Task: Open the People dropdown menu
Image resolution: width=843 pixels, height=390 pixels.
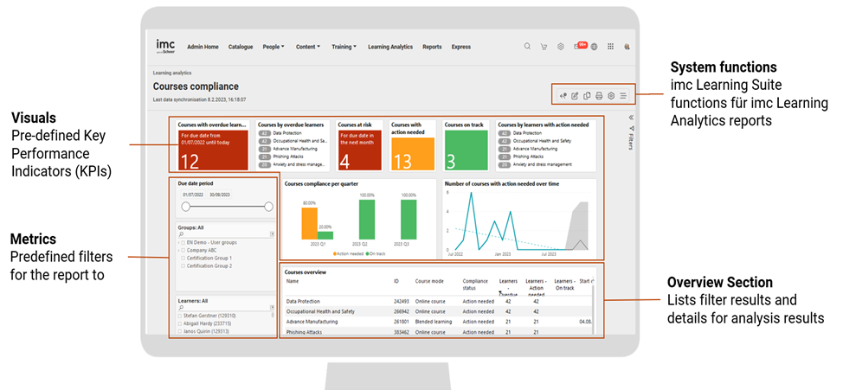Action: click(x=273, y=47)
